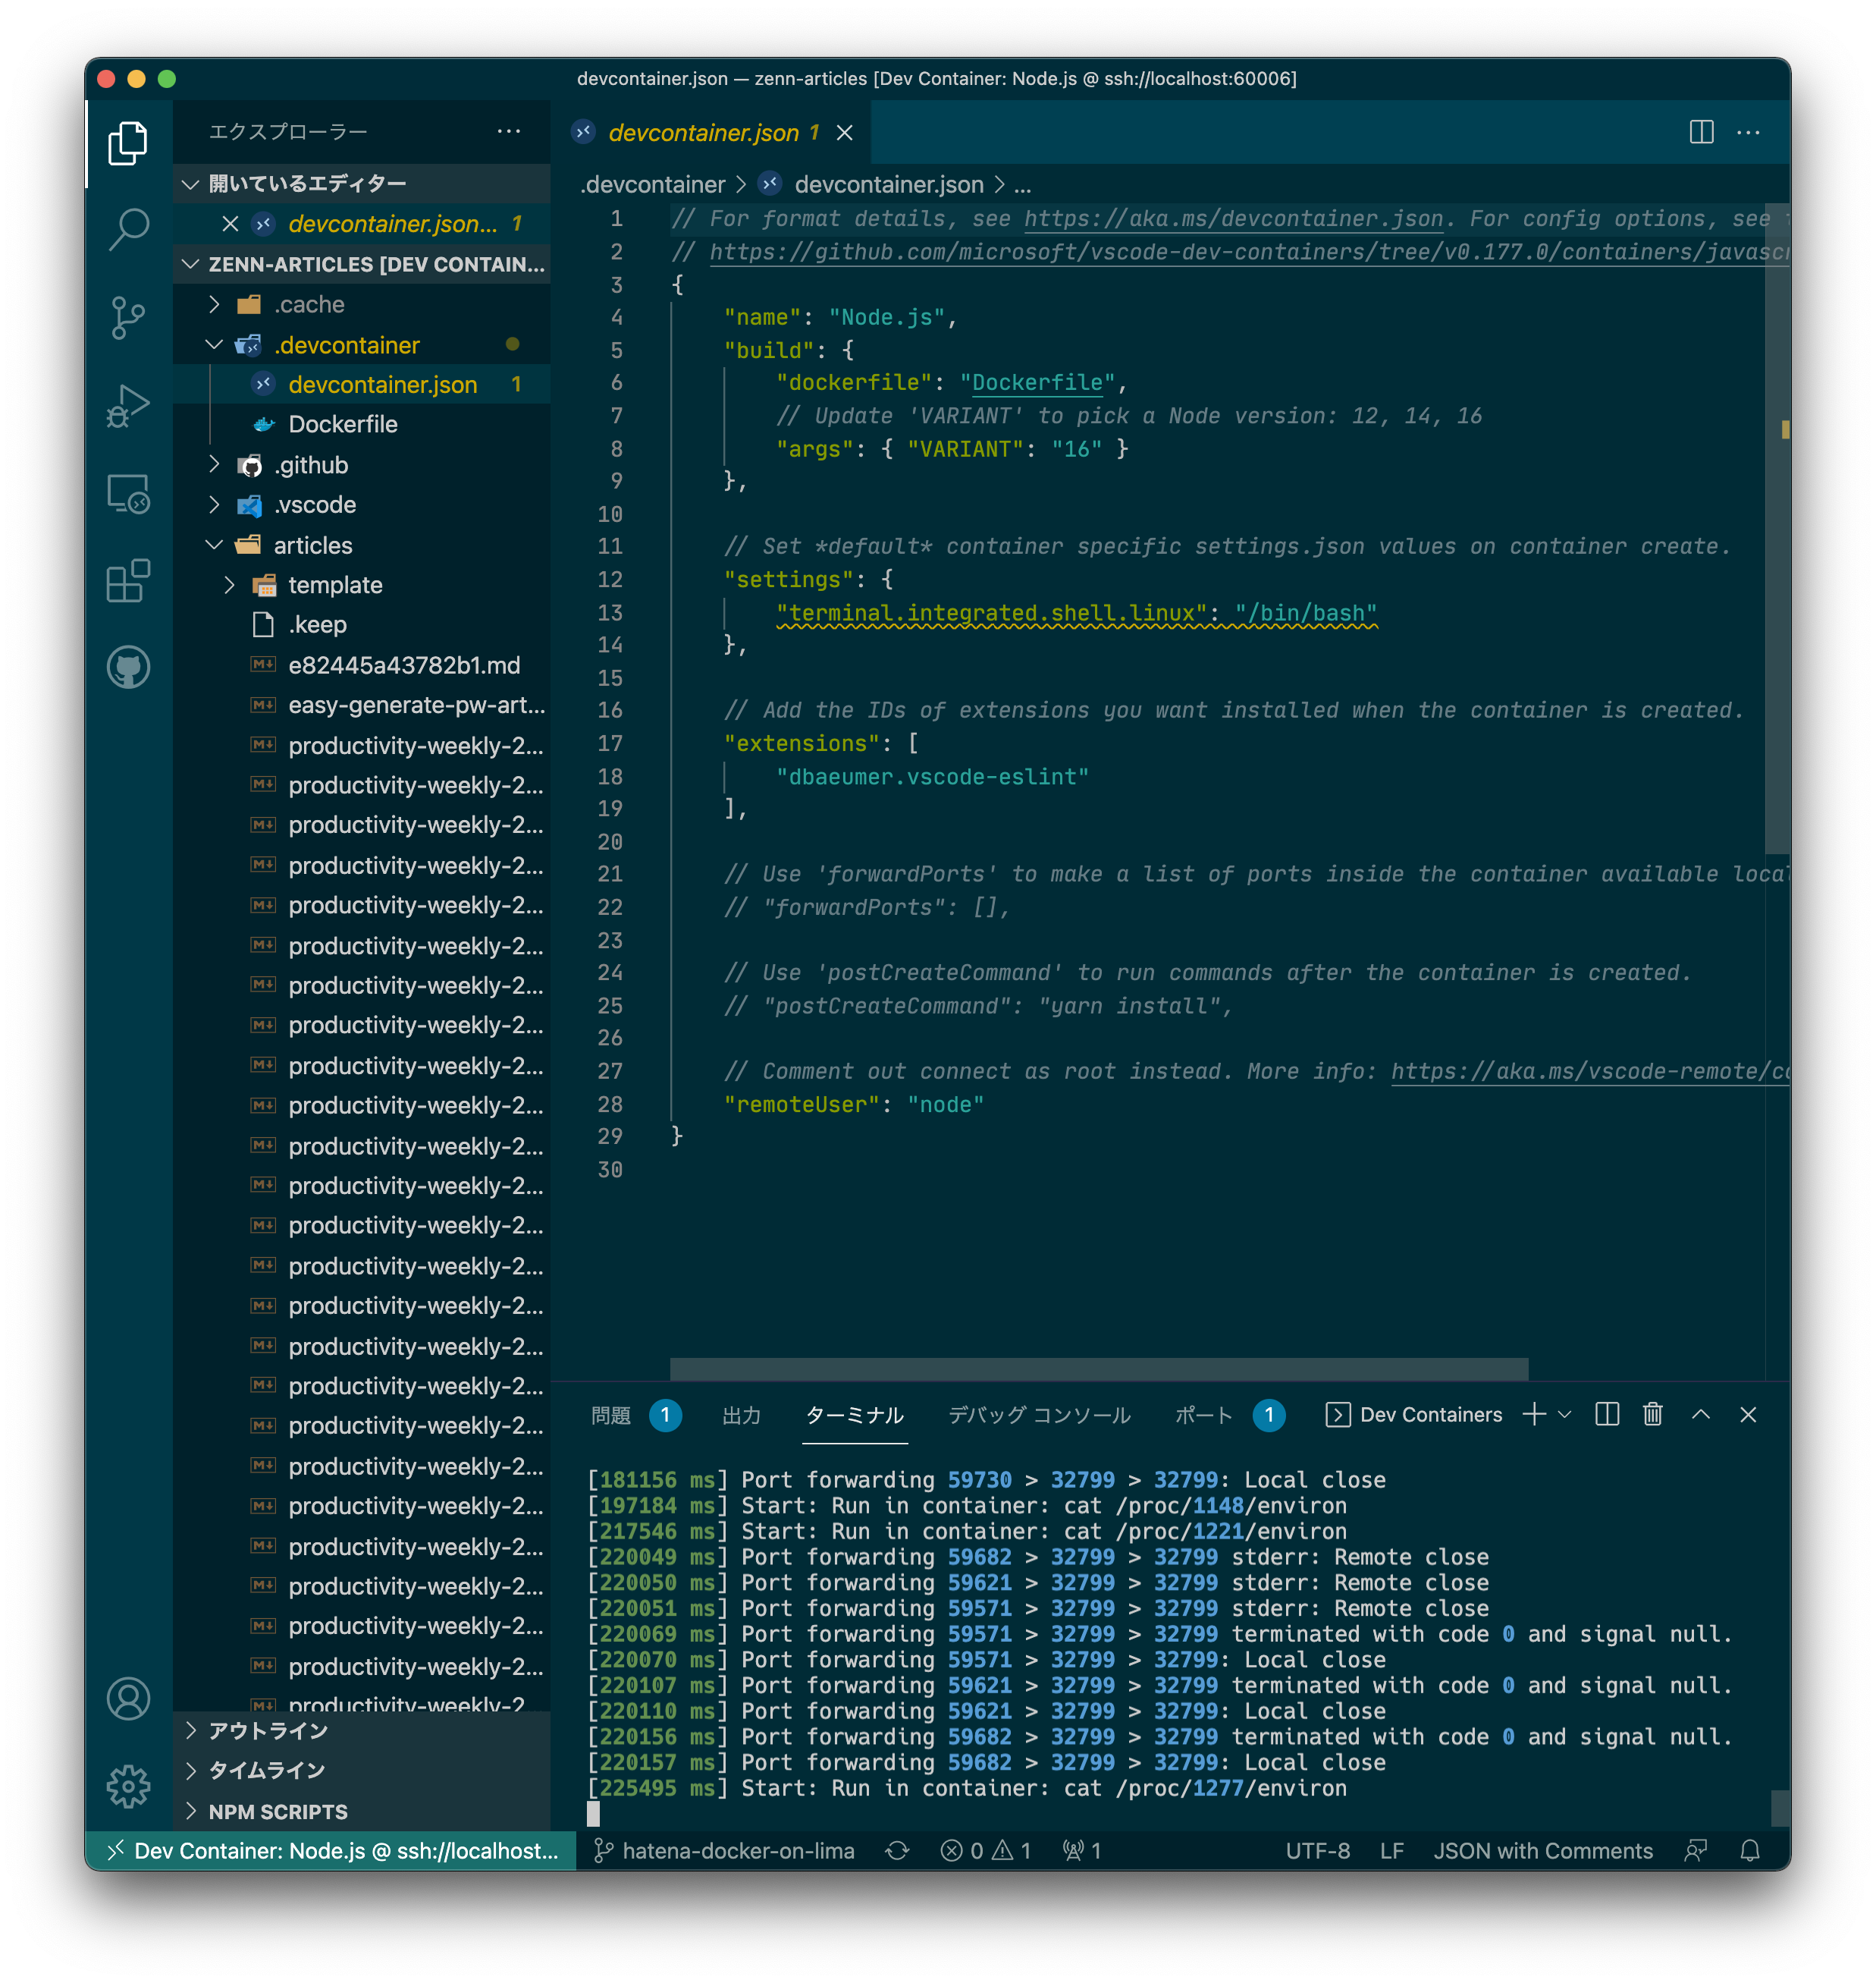Click JSON with Comments language mode
The width and height of the screenshot is (1876, 1983).
pyautogui.click(x=1542, y=1850)
